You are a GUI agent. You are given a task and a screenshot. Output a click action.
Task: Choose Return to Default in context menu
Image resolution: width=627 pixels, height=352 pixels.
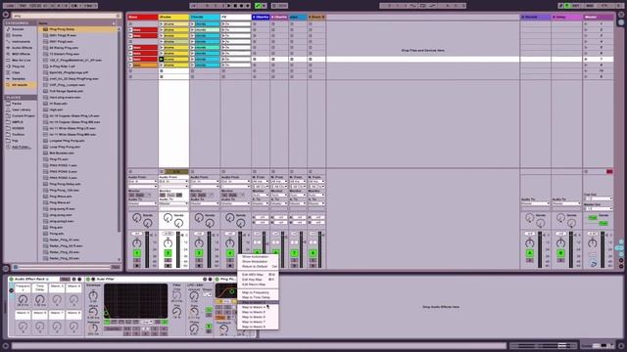(x=258, y=266)
